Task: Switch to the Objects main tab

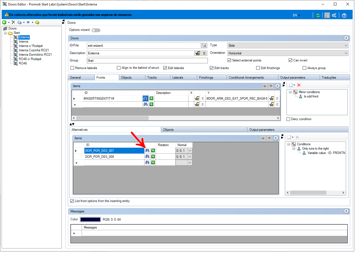Action: 132,78
